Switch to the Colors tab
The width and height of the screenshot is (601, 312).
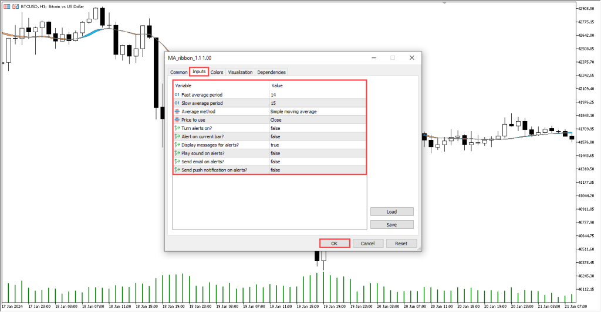click(217, 72)
